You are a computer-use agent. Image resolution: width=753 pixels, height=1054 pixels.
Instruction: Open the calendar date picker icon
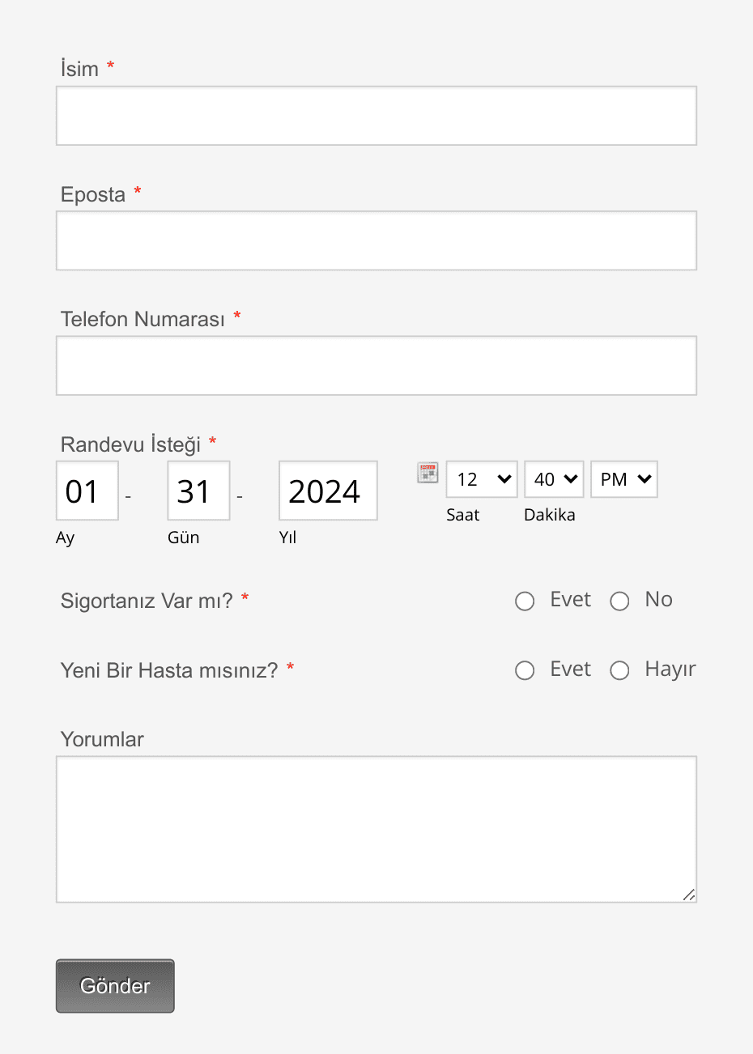[x=428, y=473]
